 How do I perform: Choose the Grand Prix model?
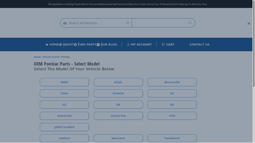click(118, 116)
